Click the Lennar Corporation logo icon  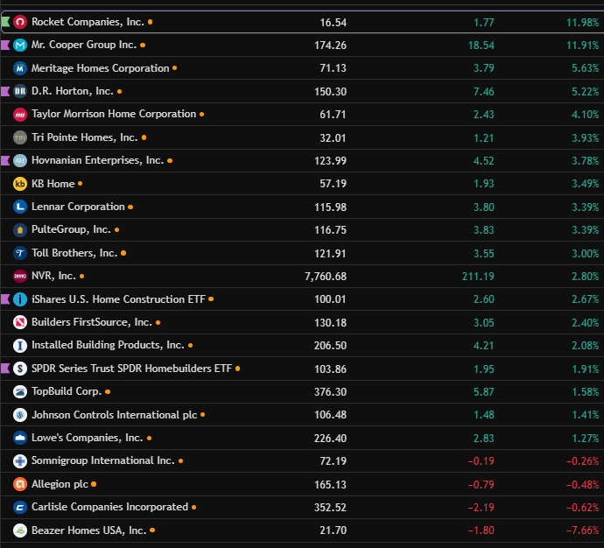point(20,207)
